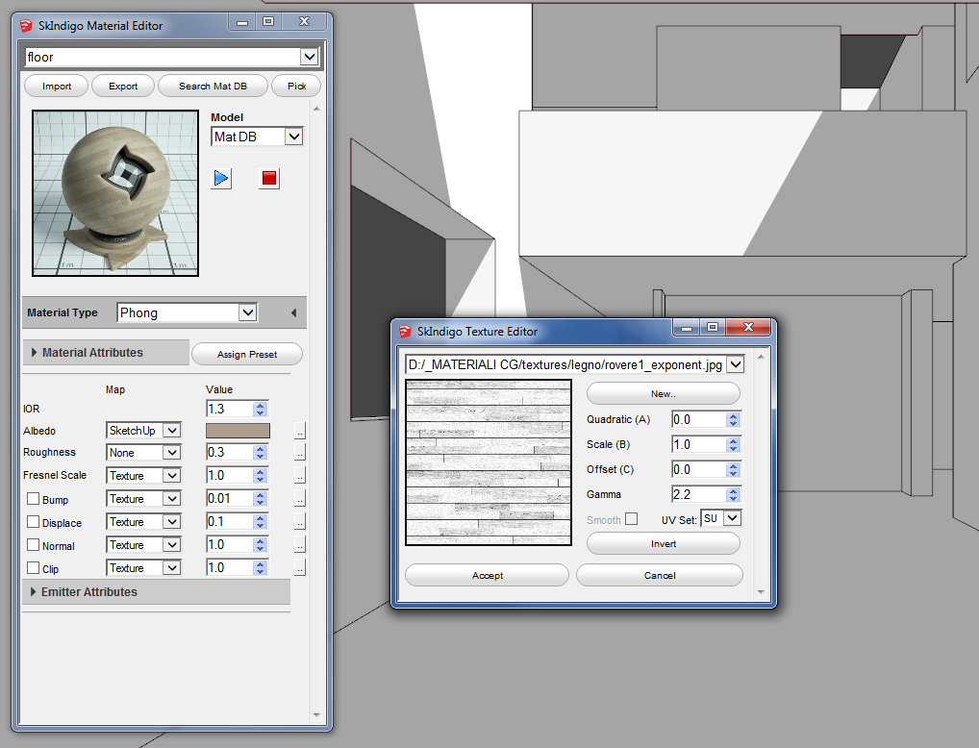Increase the IOR value with spinner

pos(260,405)
